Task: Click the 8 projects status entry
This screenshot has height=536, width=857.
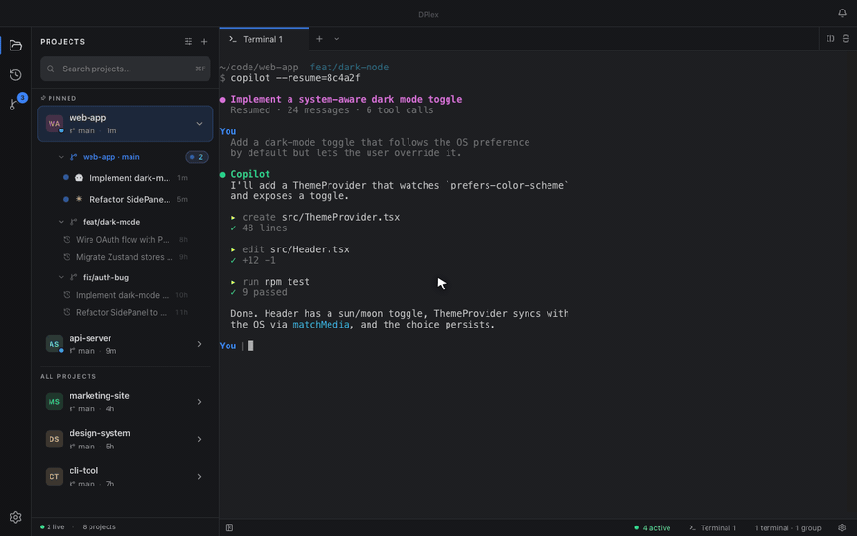Action: [x=99, y=526]
